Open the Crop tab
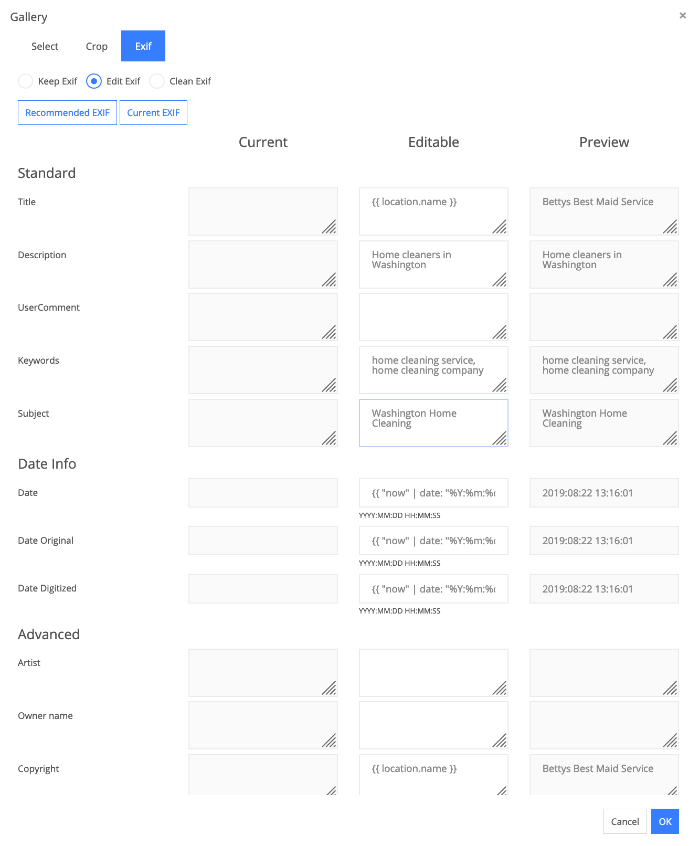The width and height of the screenshot is (699, 846). 97,46
